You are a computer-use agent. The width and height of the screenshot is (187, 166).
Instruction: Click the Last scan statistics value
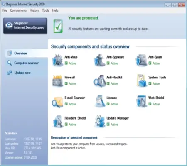coord(33,139)
